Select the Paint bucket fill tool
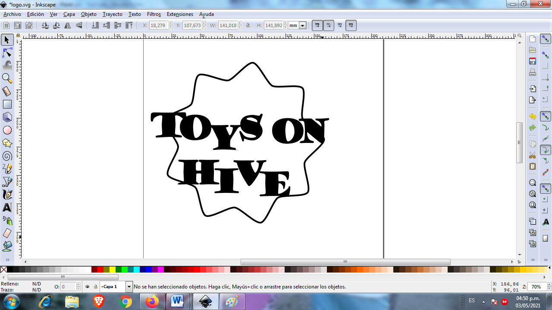 7,246
